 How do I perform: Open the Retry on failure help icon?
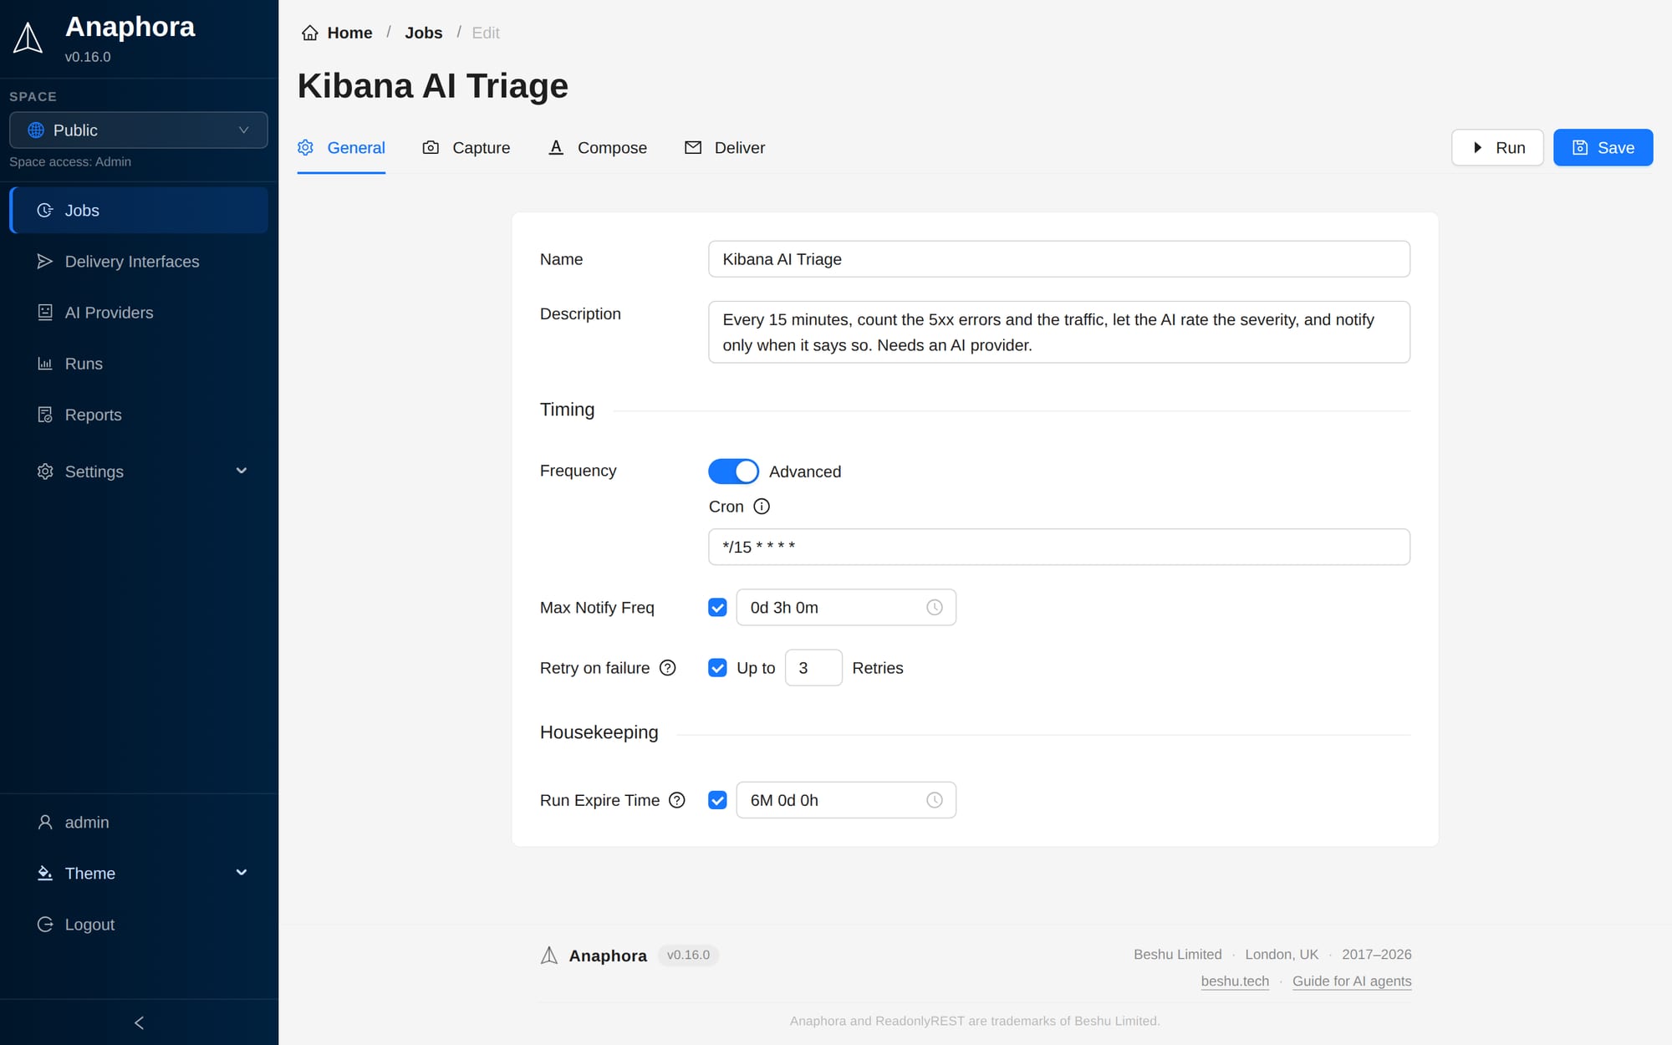click(668, 668)
